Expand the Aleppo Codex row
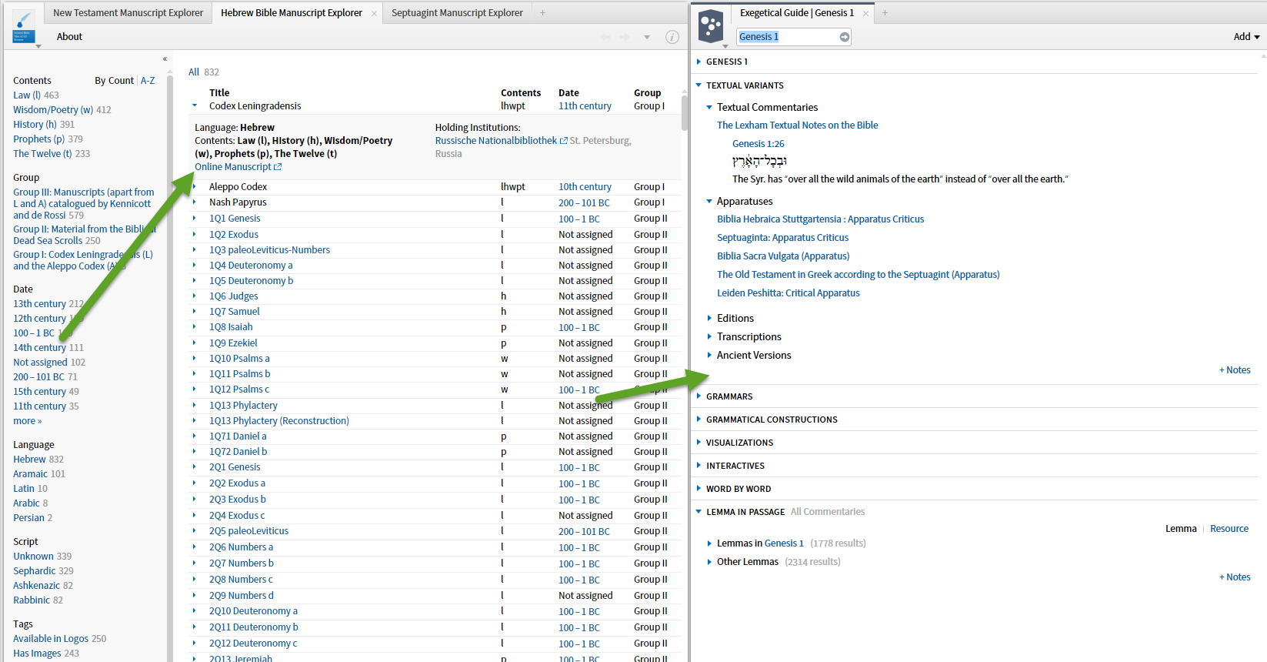This screenshot has width=1267, height=662. point(195,187)
